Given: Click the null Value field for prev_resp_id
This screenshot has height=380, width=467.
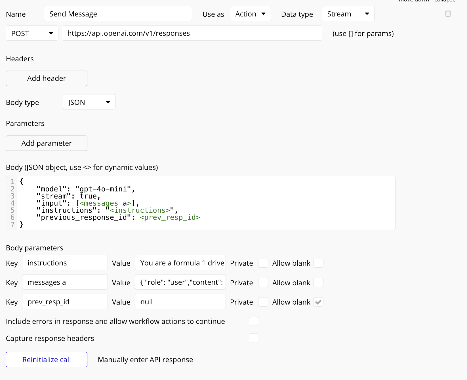Looking at the screenshot, I should click(x=180, y=302).
